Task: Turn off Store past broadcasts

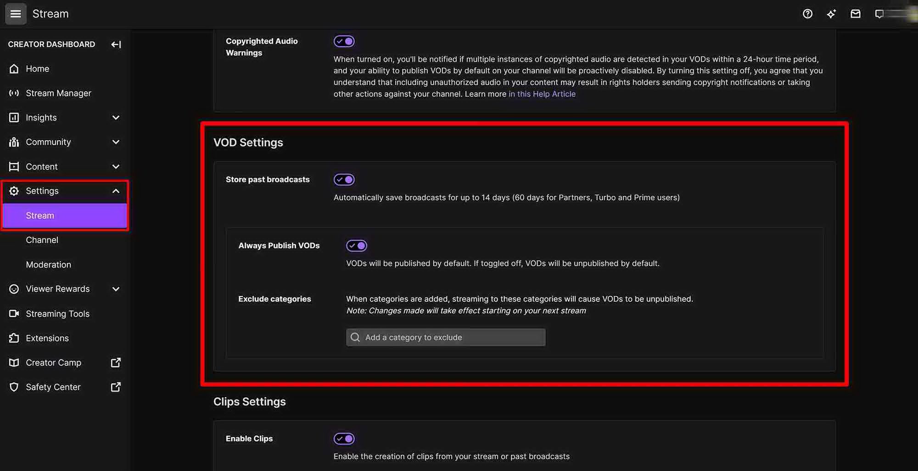Action: (x=344, y=180)
